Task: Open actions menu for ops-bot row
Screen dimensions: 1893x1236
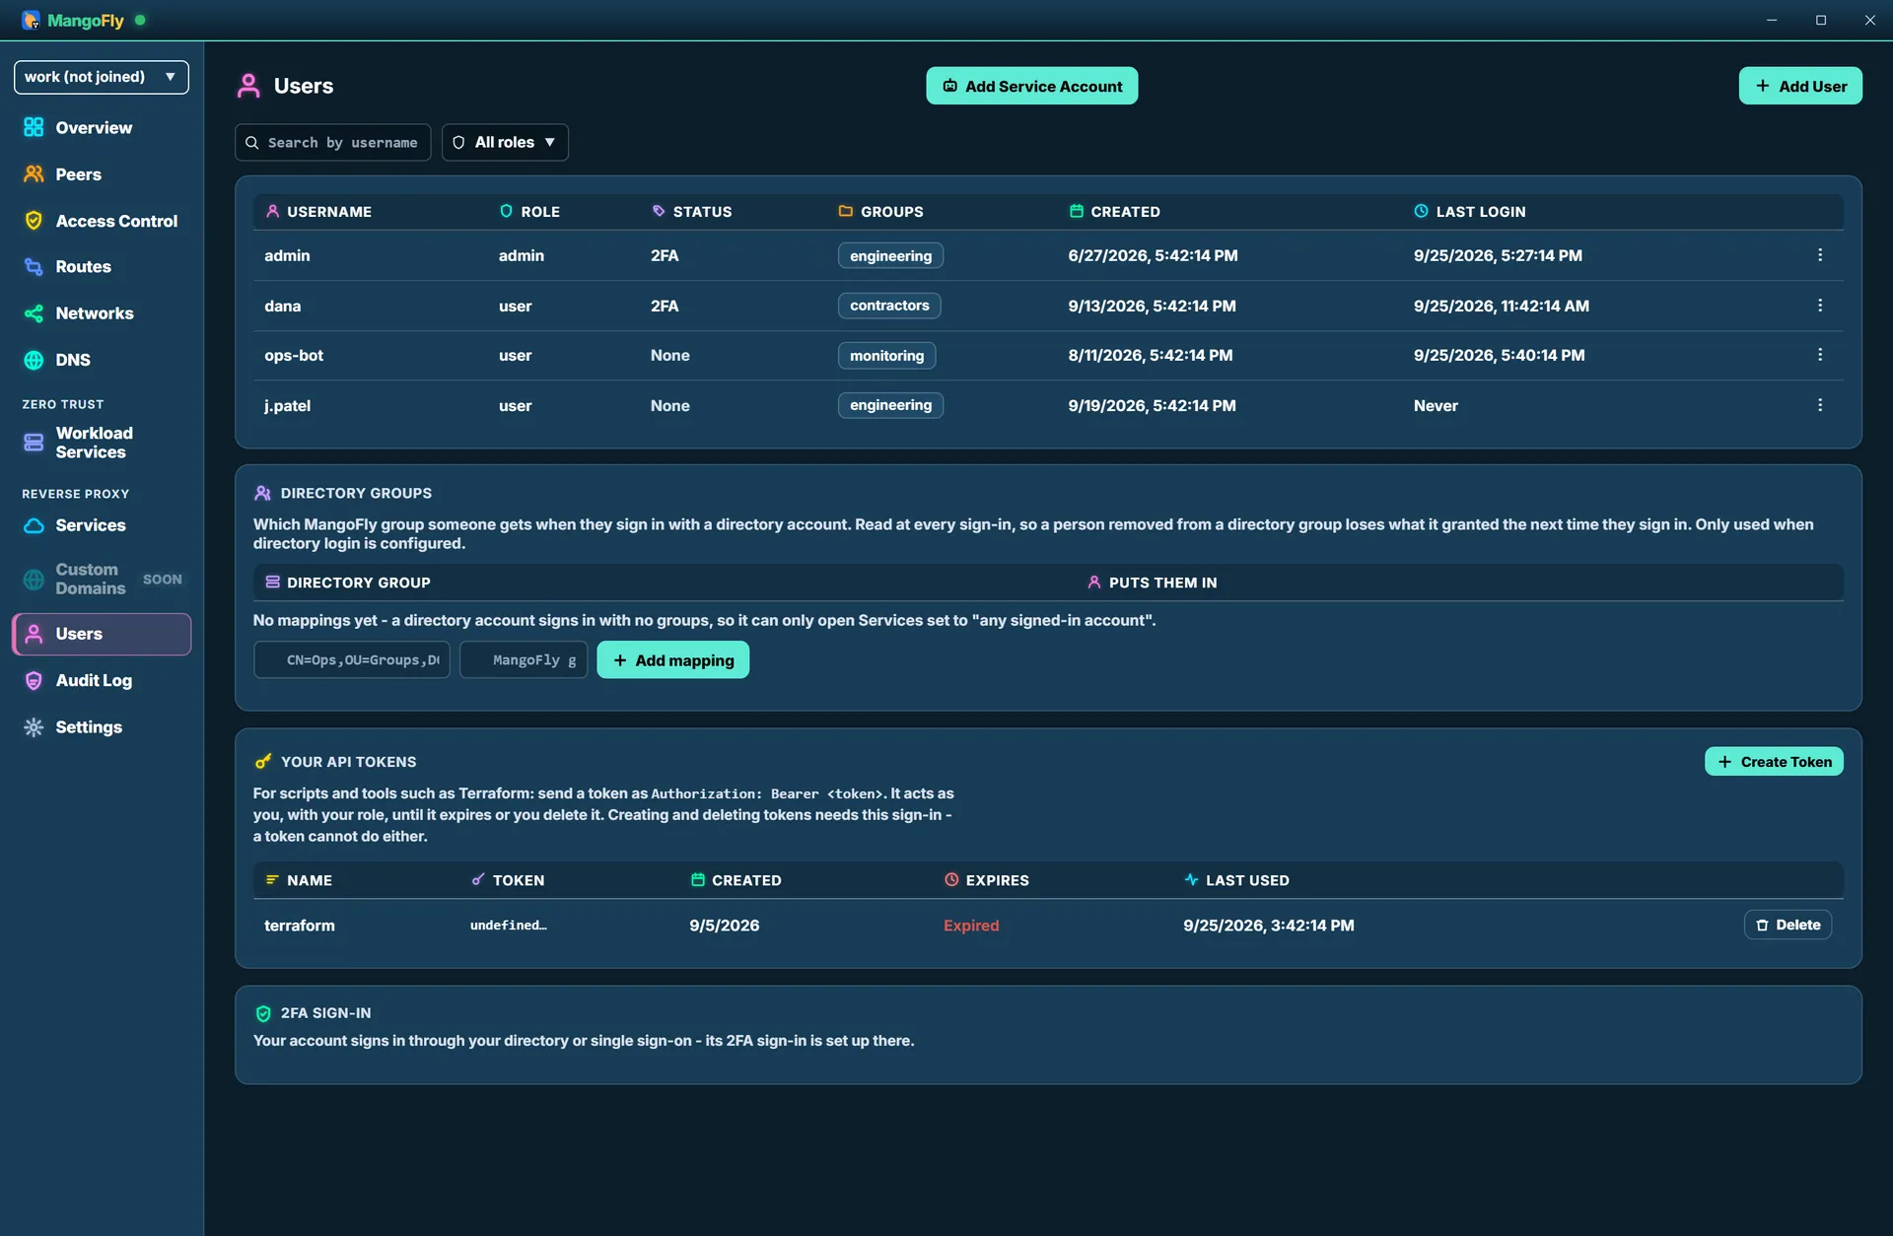Action: point(1820,355)
